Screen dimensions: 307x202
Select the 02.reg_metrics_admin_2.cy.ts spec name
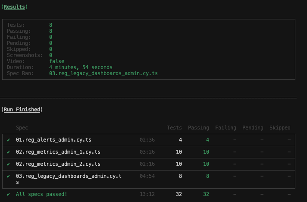click(x=58, y=164)
